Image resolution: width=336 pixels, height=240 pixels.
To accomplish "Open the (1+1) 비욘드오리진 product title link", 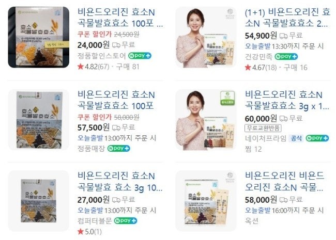I will 287,18.
